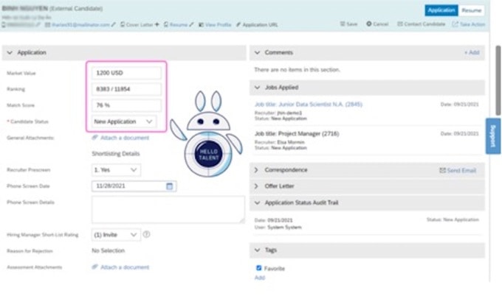
Task: Click the Project Manager (2716) job title
Action: click(x=297, y=133)
